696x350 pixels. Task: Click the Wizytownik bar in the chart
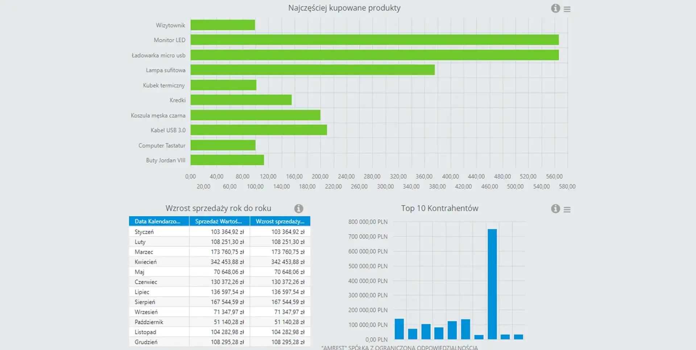tap(223, 25)
